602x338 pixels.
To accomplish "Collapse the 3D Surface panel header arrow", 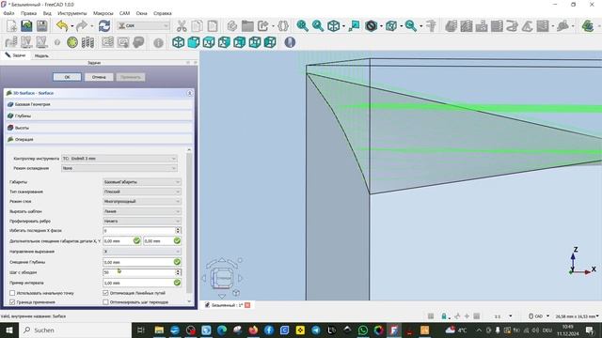I will click(189, 93).
